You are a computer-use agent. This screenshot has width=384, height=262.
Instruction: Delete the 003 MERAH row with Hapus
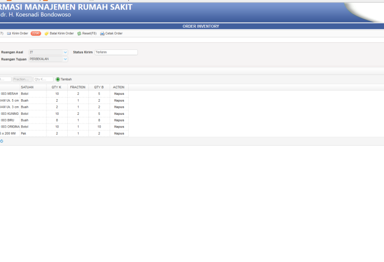pos(119,94)
